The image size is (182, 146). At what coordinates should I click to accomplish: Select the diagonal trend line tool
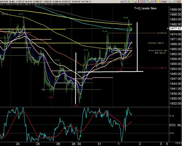tap(148, 1)
